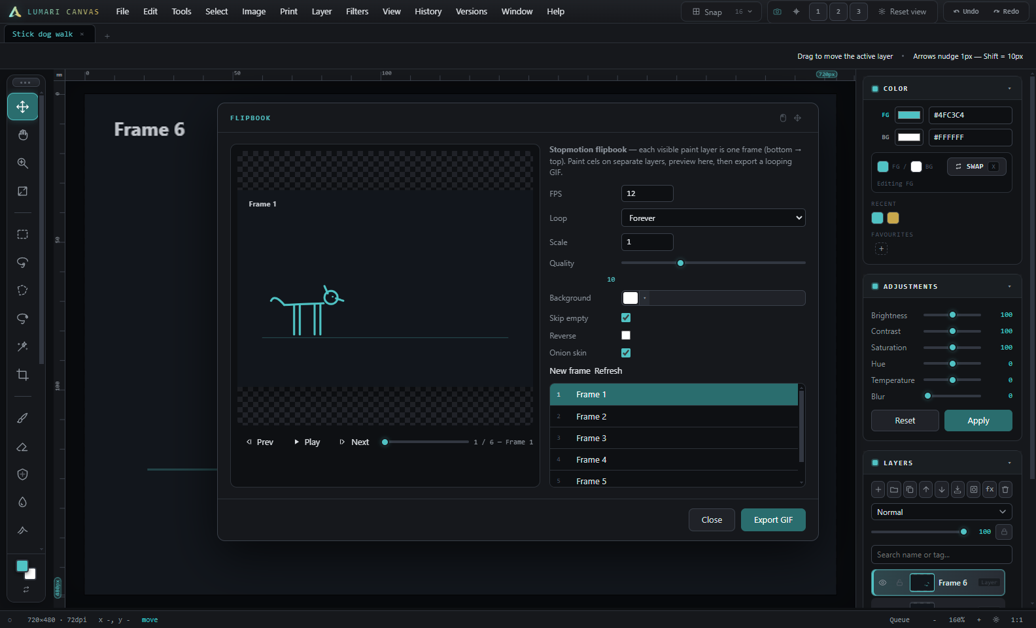Delete layer with trash icon

point(1005,489)
